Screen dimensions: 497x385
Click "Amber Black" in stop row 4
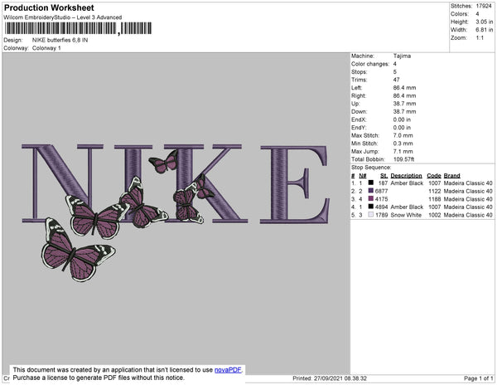[x=407, y=207]
